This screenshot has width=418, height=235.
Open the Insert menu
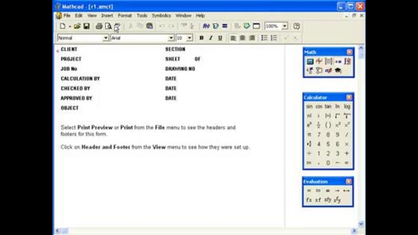(107, 16)
